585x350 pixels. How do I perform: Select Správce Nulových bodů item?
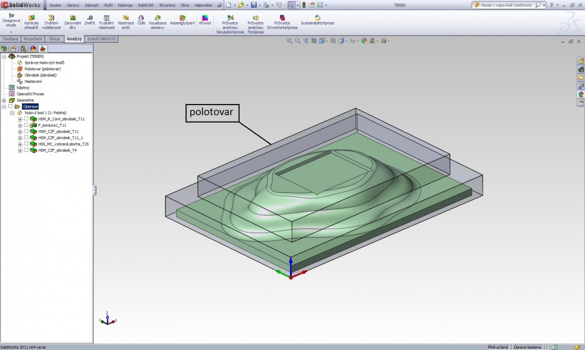click(x=44, y=63)
